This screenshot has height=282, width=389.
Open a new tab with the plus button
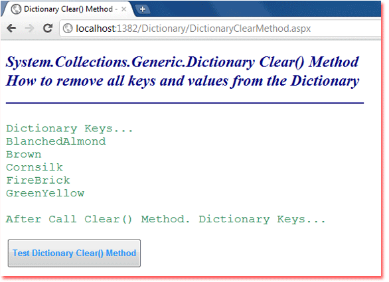click(143, 9)
